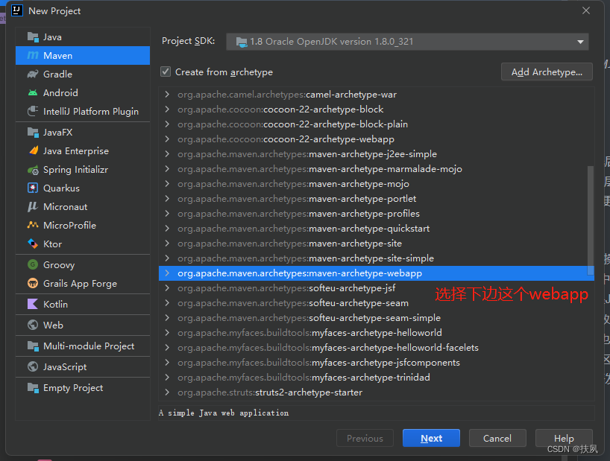This screenshot has height=461, width=610.
Task: Select softeu-archetype-seam-simple row
Action: click(376, 318)
